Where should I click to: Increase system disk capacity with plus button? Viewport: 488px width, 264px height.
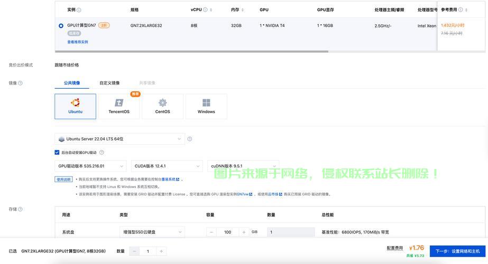(244, 232)
